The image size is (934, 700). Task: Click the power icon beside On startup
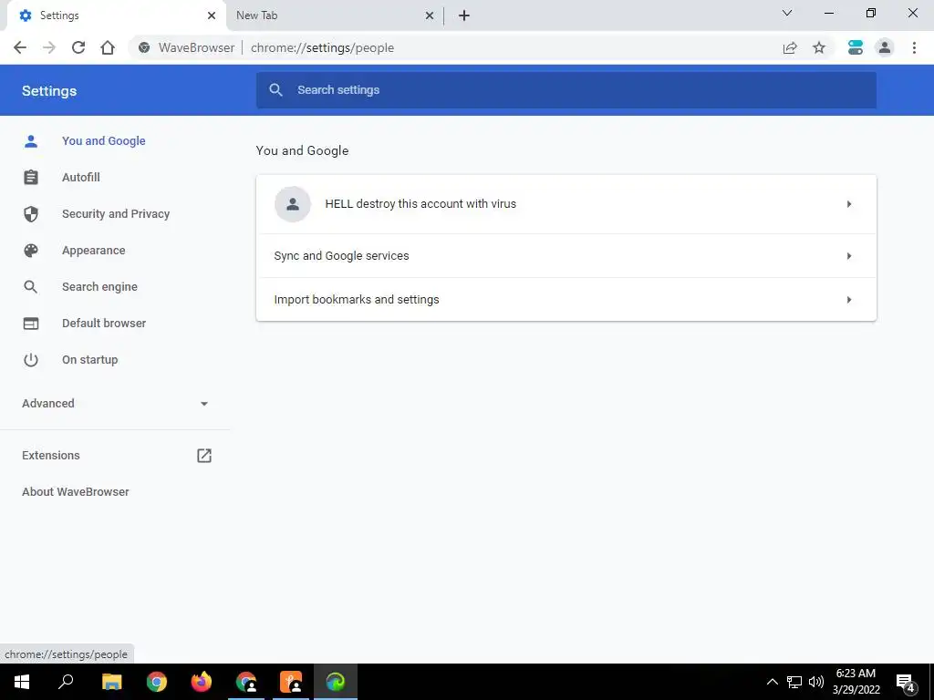(x=31, y=359)
